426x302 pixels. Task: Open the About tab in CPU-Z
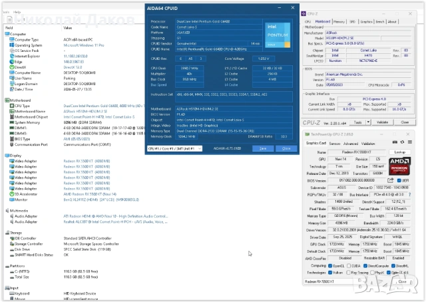point(392,21)
